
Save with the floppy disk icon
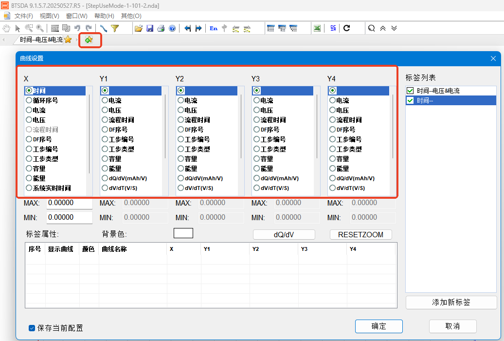150,28
